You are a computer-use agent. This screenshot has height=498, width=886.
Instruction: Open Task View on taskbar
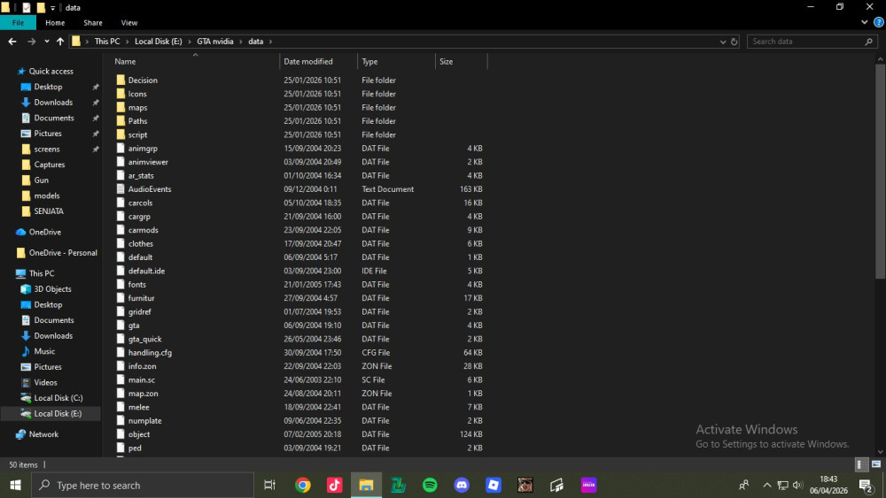269,485
